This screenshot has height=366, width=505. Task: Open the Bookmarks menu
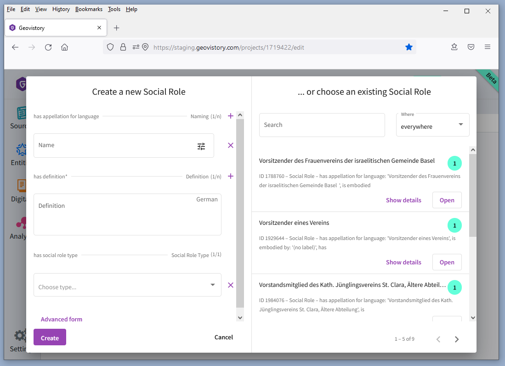click(89, 9)
